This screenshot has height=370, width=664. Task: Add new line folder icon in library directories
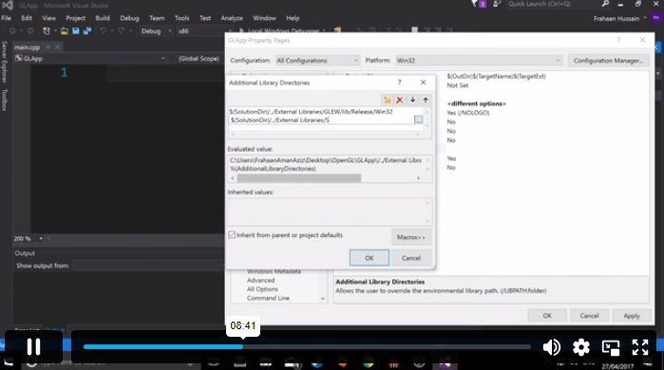(387, 100)
